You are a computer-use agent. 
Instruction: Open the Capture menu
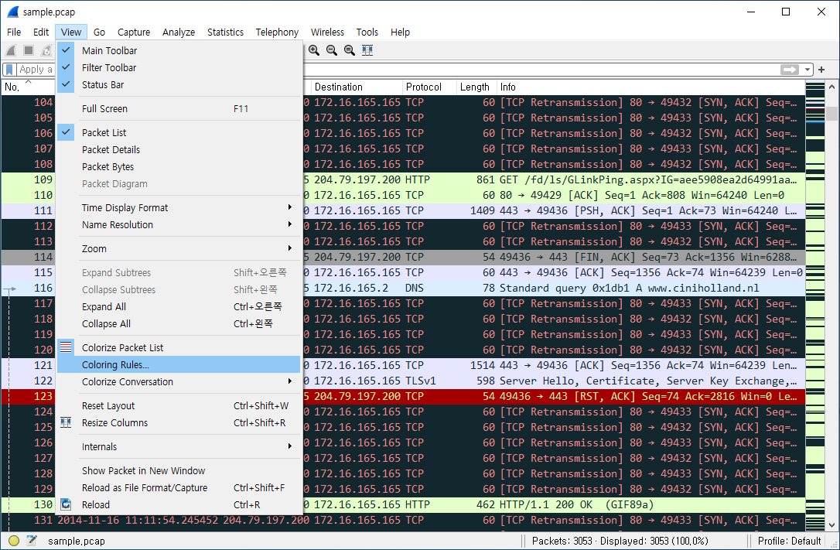point(133,32)
